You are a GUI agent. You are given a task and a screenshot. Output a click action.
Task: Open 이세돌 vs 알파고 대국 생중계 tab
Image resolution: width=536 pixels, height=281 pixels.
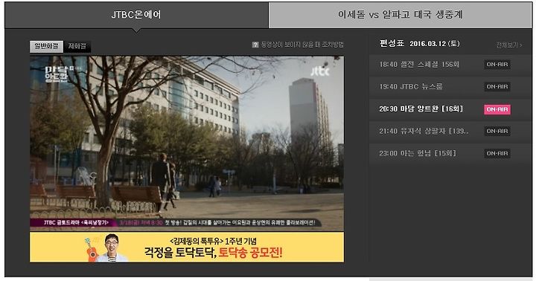(401, 15)
